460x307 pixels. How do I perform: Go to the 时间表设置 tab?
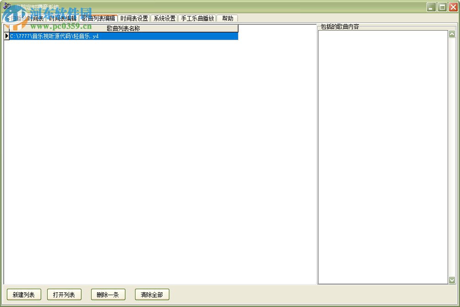(x=134, y=18)
